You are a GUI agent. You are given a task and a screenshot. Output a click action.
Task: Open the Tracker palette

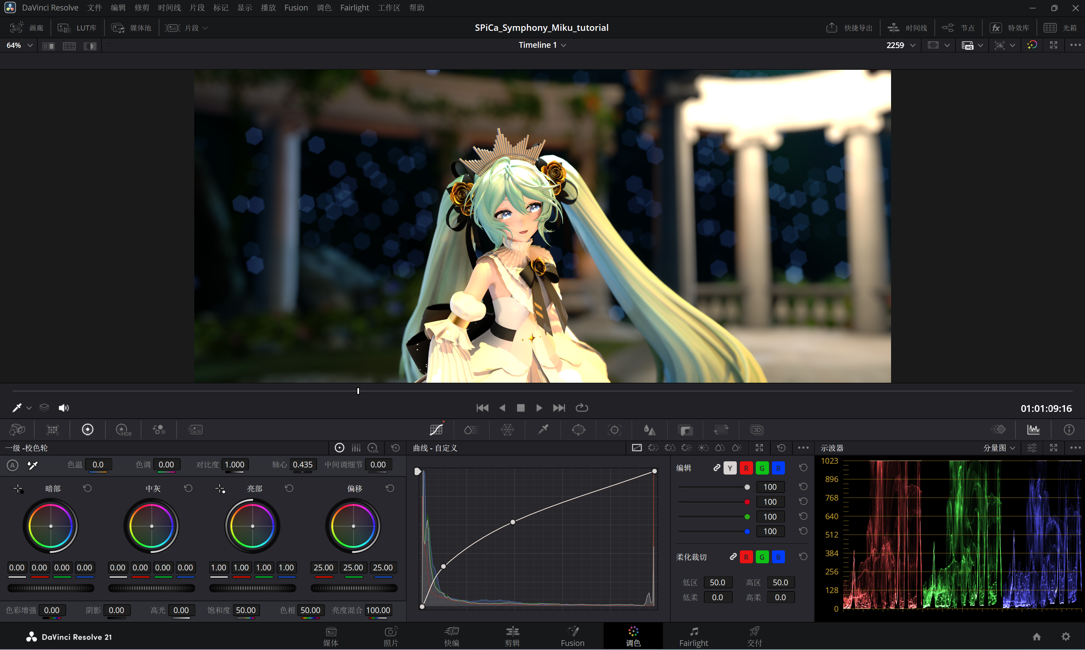tap(614, 430)
